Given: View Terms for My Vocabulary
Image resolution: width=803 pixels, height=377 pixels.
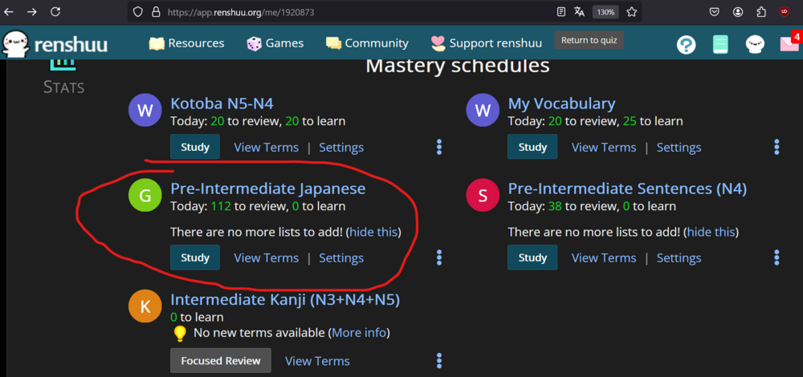Looking at the screenshot, I should 604,148.
